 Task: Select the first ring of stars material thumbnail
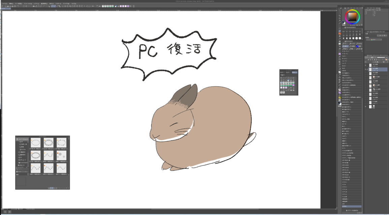tap(35, 143)
